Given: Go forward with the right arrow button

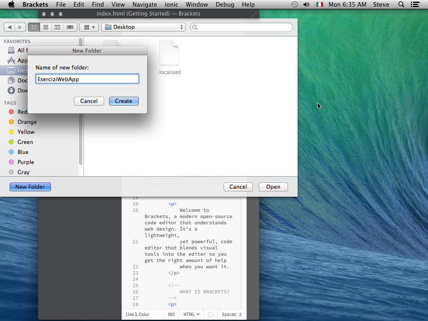Looking at the screenshot, I should tap(20, 27).
